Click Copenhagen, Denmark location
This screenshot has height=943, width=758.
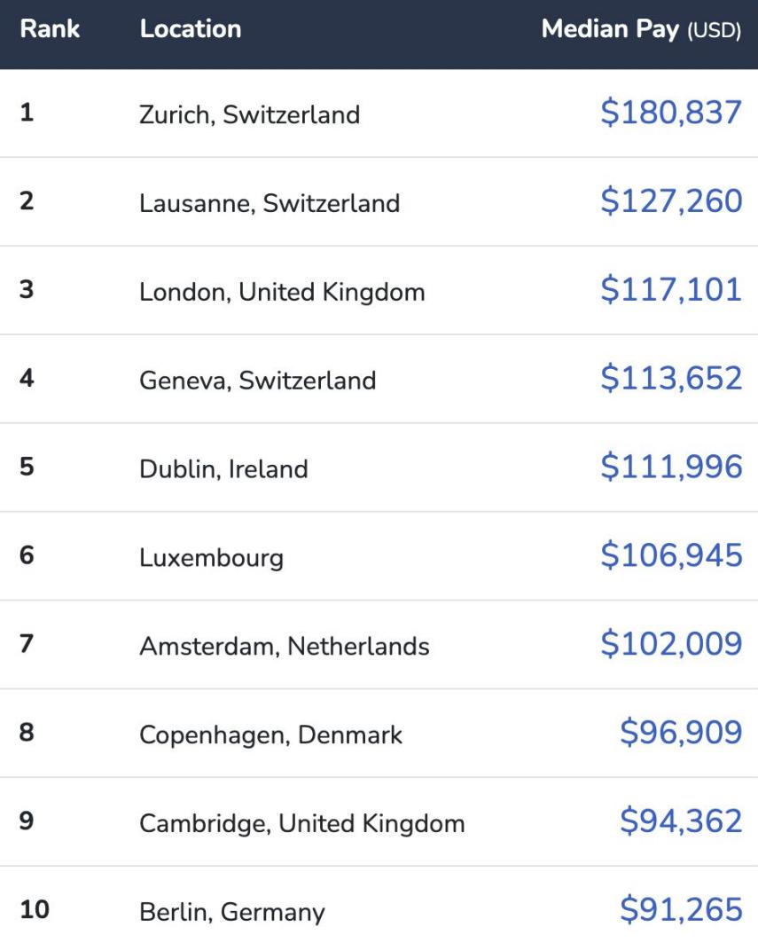point(270,735)
